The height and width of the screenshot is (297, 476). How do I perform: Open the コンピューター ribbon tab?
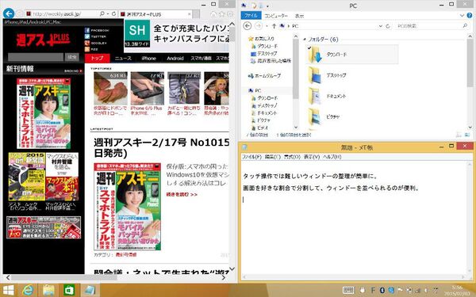click(275, 16)
